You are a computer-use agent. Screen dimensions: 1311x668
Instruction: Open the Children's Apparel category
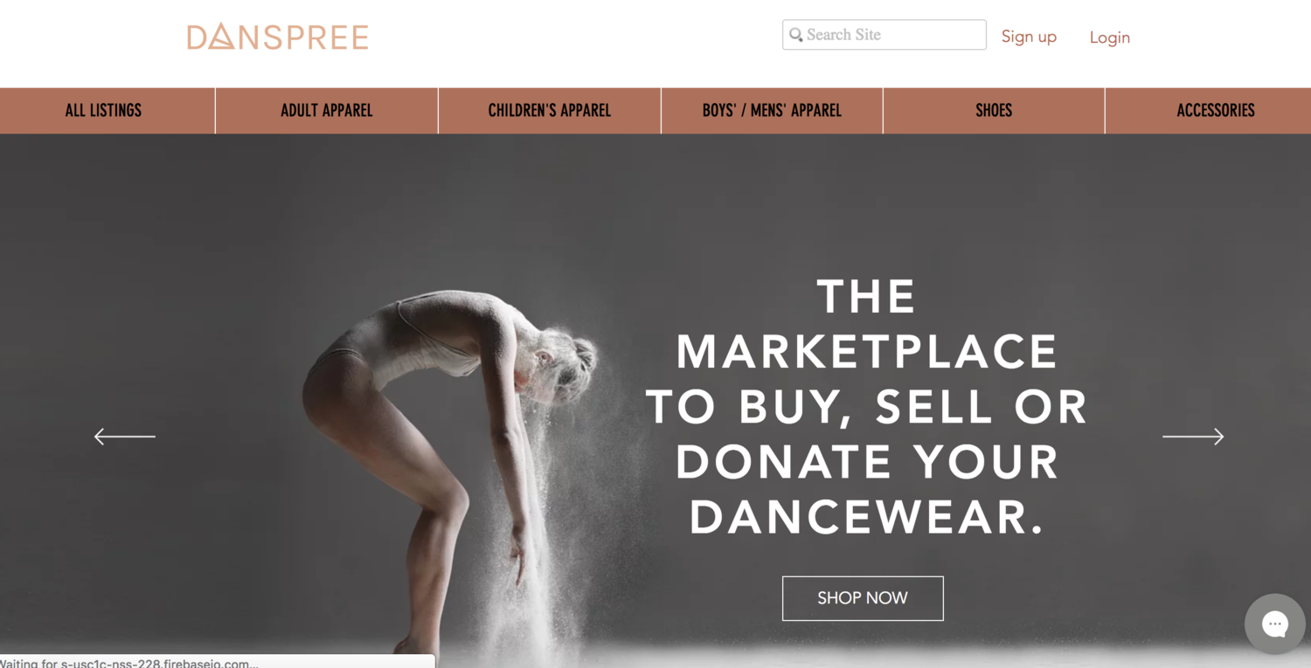[x=550, y=110]
